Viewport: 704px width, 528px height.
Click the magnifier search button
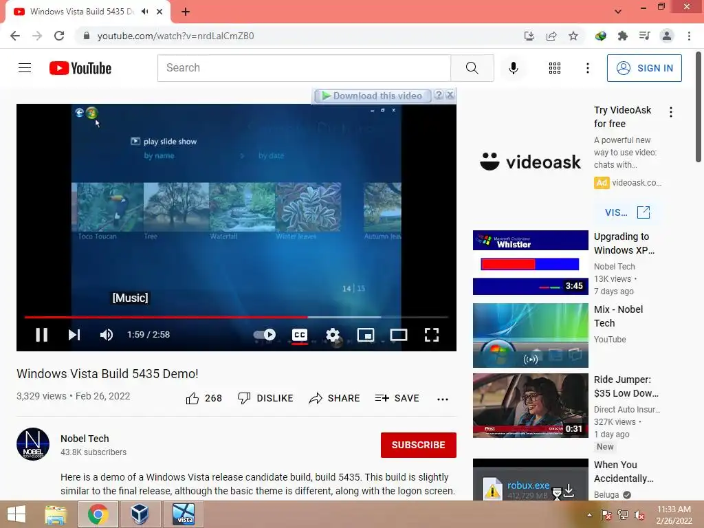pos(472,68)
